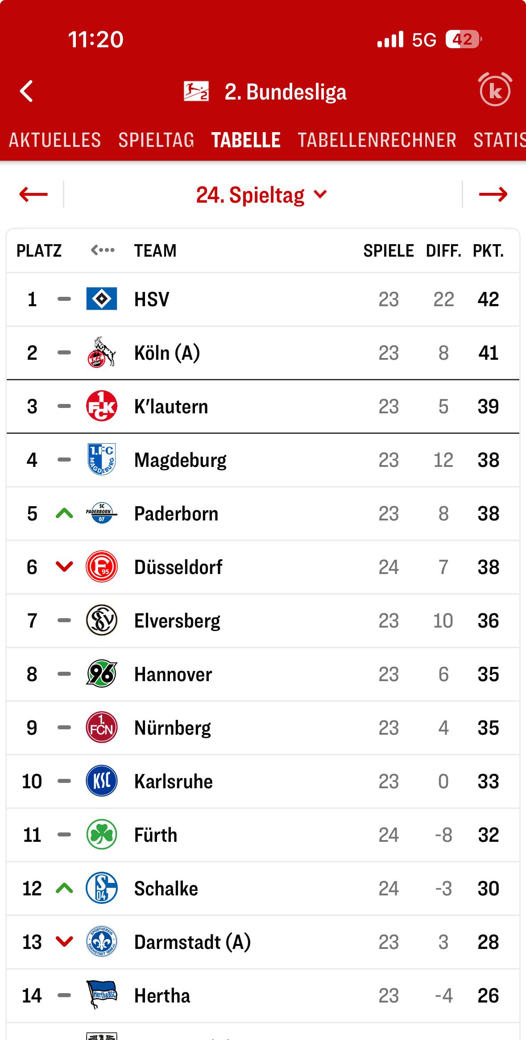Image resolution: width=526 pixels, height=1040 pixels.
Task: Switch to the Spieltag tab
Action: coord(156,140)
